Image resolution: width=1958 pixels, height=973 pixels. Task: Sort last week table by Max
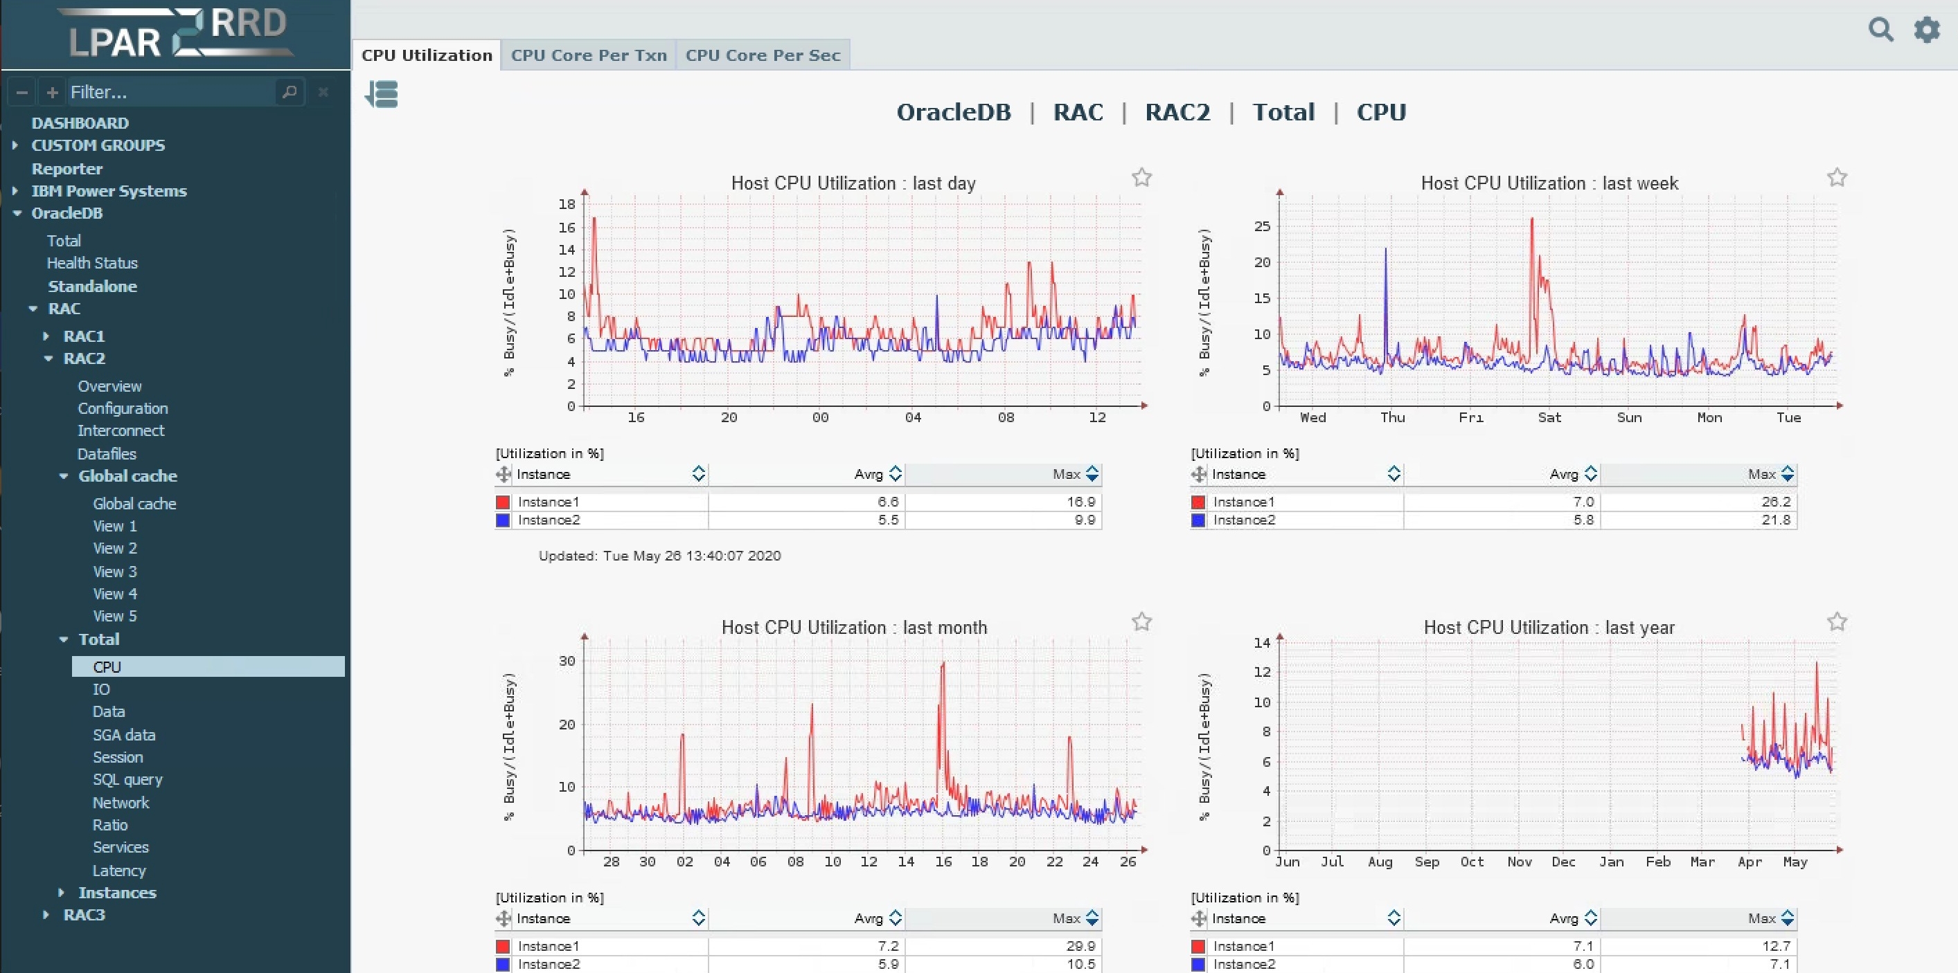(x=1788, y=474)
